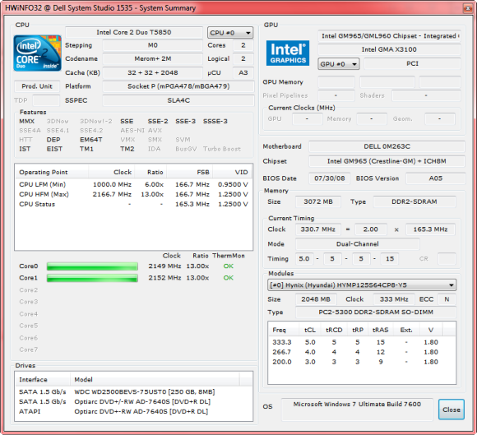The height and width of the screenshot is (435, 477).
Task: Open the GPU #0 selector dropdown
Action: pos(339,64)
